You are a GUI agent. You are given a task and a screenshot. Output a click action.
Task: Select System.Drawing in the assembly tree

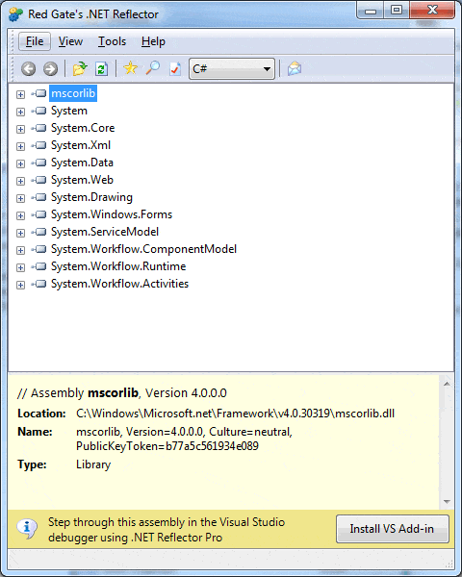point(91,197)
